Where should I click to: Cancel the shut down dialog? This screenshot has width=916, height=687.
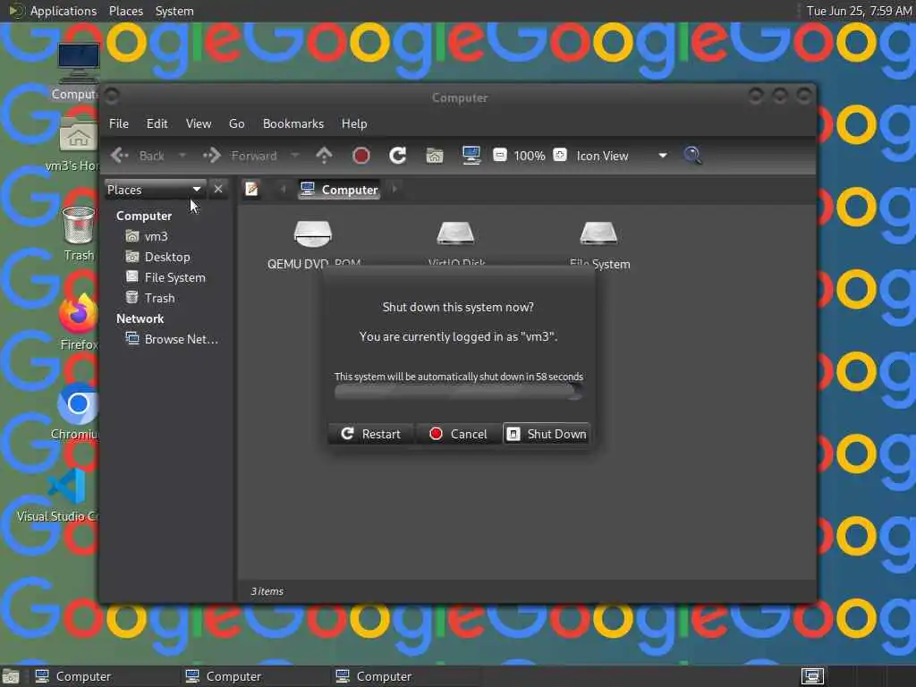click(458, 434)
